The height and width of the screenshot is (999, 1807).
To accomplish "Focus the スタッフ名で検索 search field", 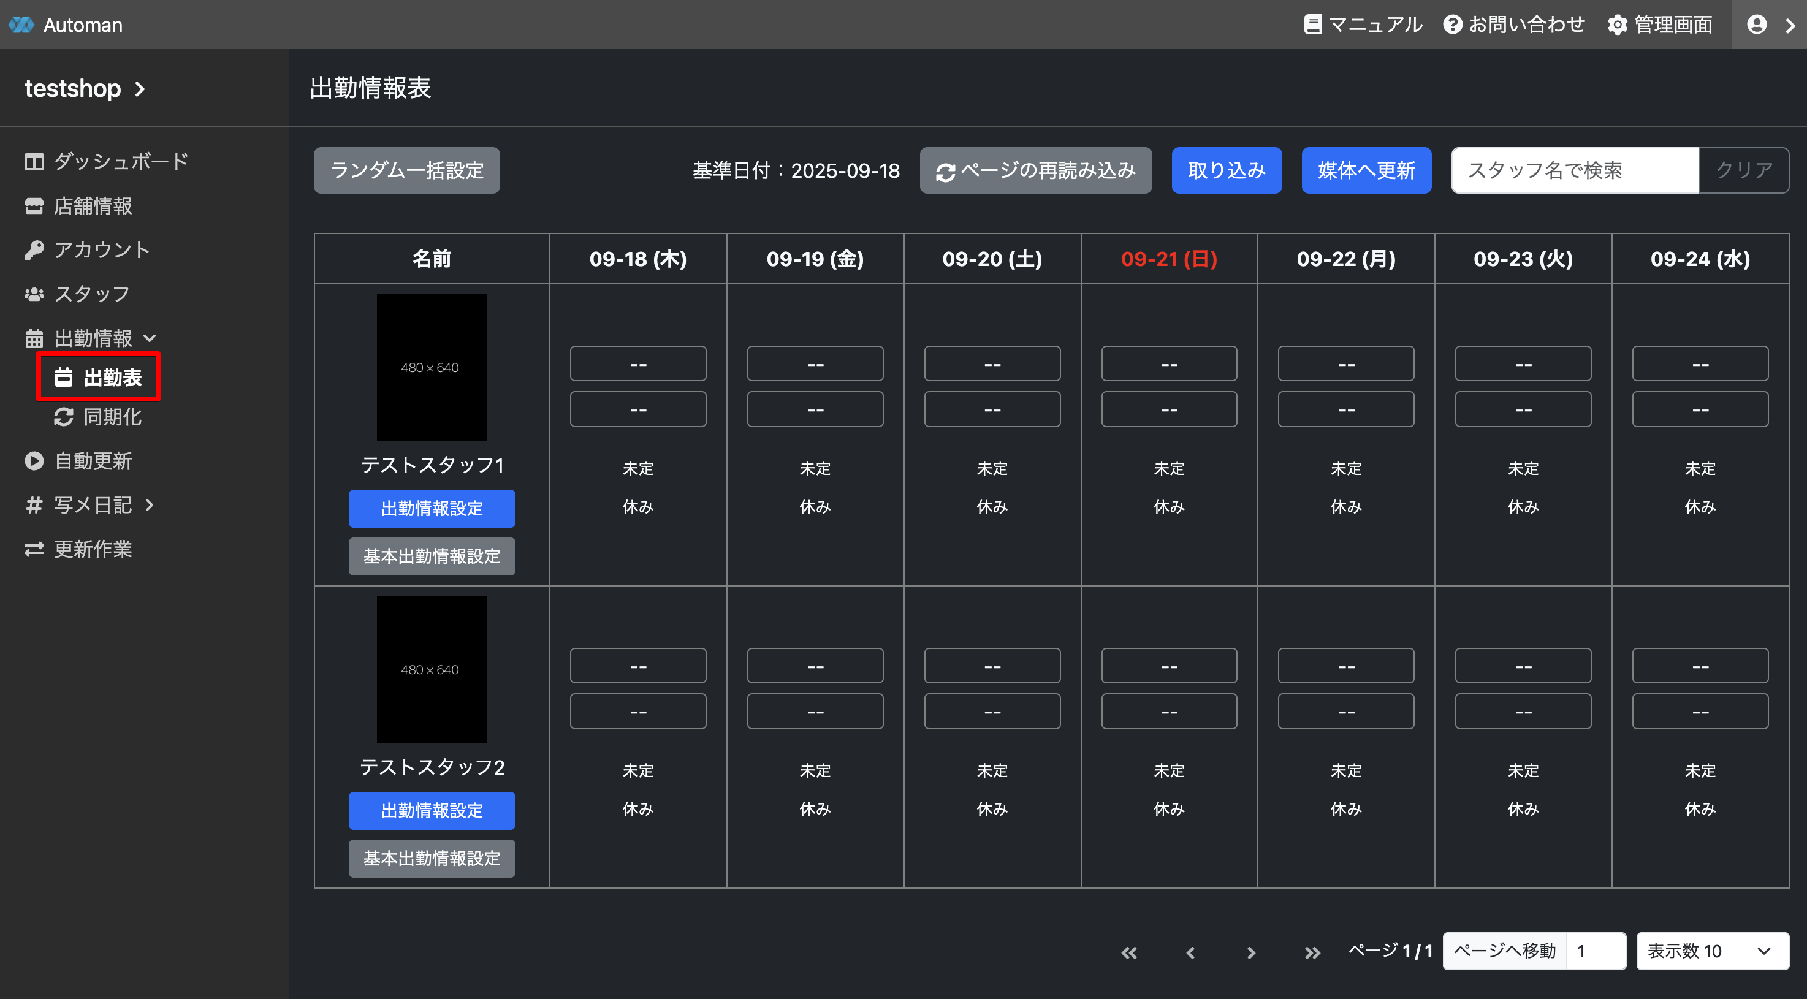I will point(1574,170).
